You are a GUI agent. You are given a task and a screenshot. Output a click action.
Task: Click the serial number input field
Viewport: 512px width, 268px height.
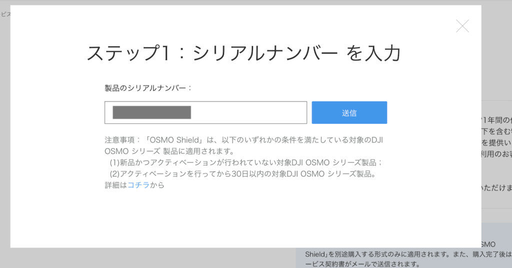click(x=205, y=112)
